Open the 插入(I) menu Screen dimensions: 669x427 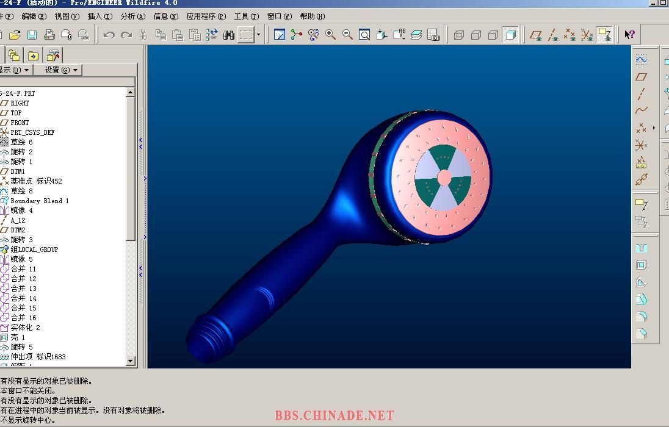point(100,16)
